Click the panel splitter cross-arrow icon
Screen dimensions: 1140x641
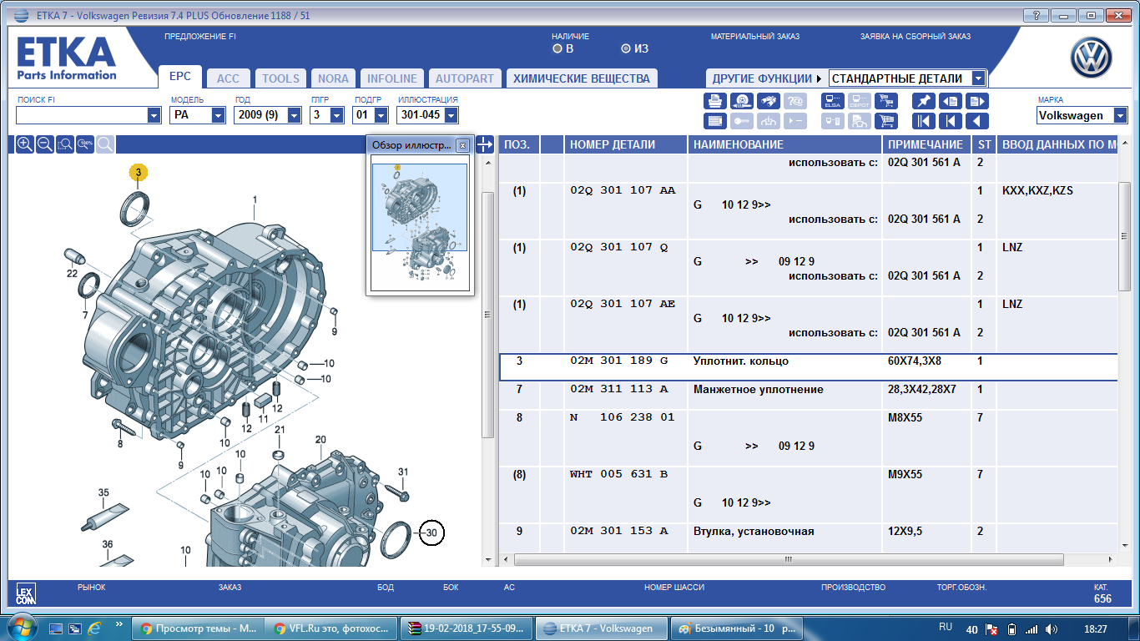click(486, 144)
